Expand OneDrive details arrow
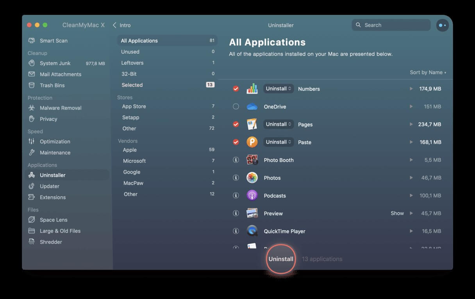The width and height of the screenshot is (475, 299). (411, 106)
